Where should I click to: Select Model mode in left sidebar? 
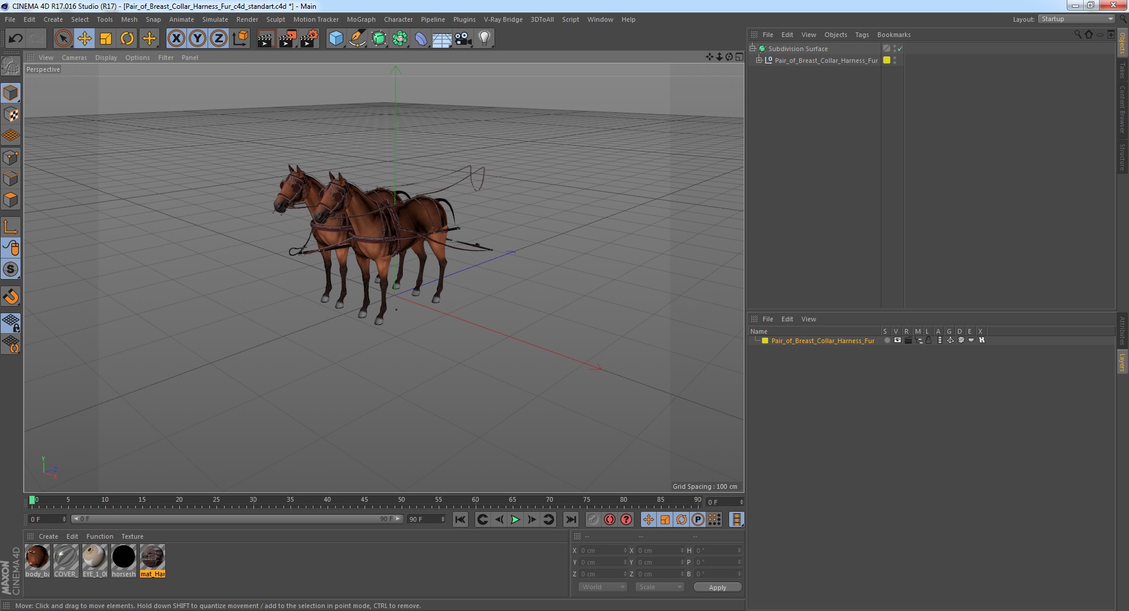point(11,93)
